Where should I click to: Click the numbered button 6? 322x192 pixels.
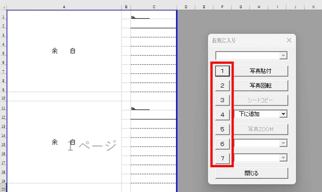(x=222, y=144)
